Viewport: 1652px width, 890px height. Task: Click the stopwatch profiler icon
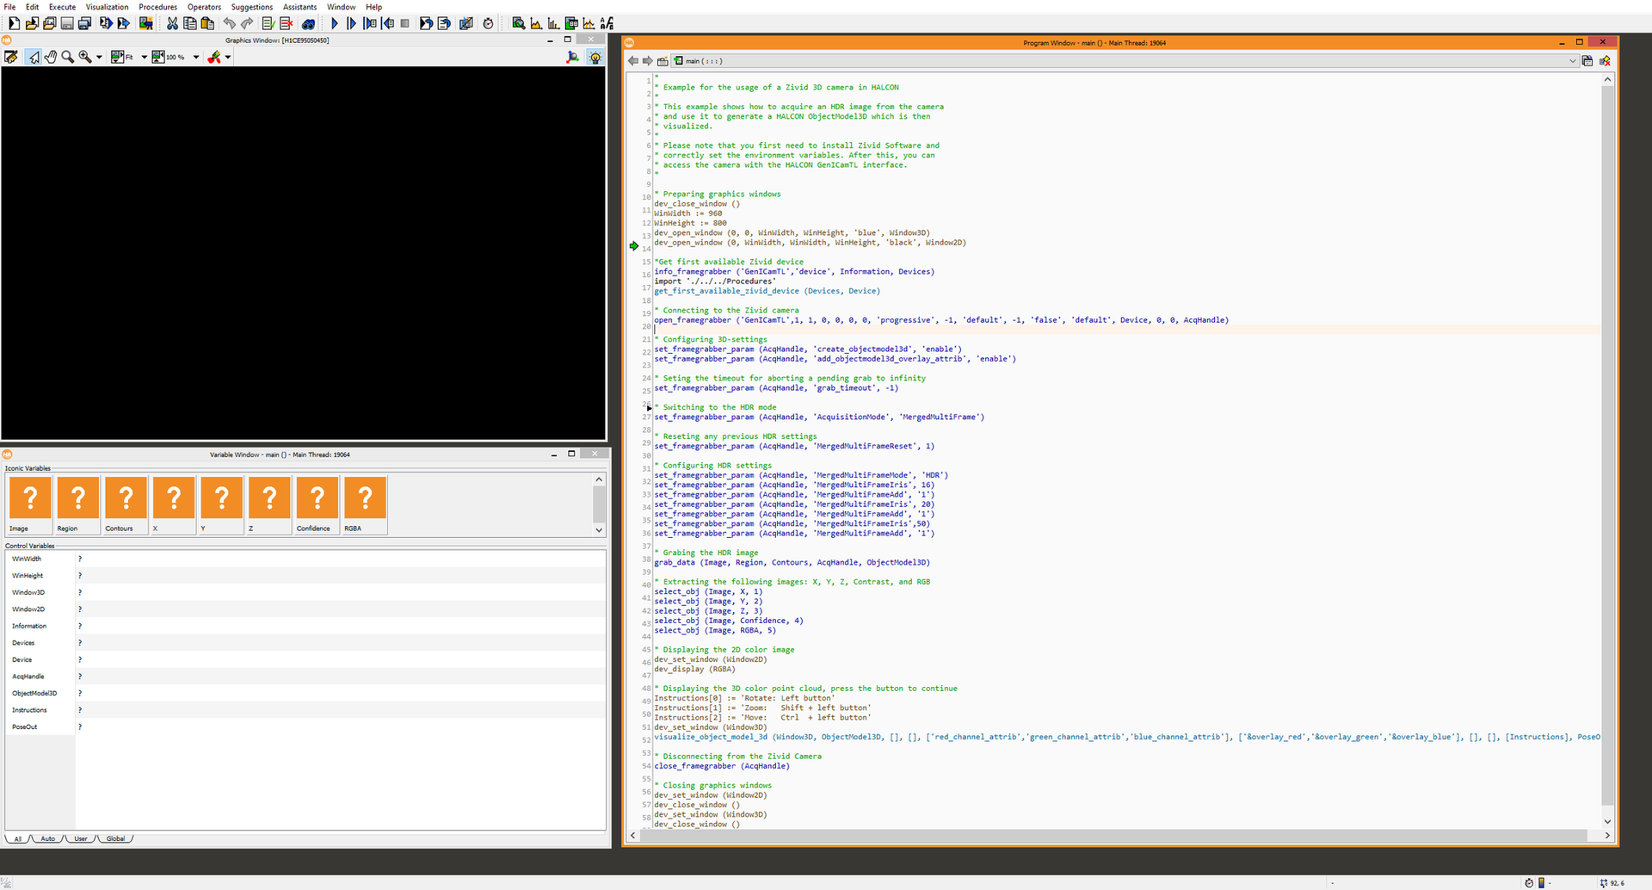[488, 23]
